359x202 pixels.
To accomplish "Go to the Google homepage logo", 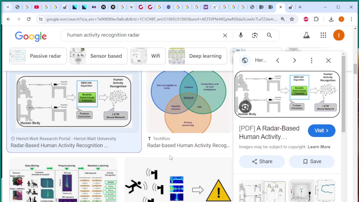I will click(x=31, y=36).
